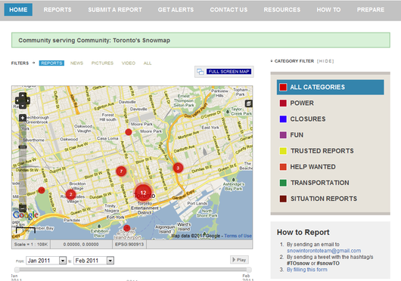Select the Pictures filter
401x281 pixels.
click(x=102, y=63)
